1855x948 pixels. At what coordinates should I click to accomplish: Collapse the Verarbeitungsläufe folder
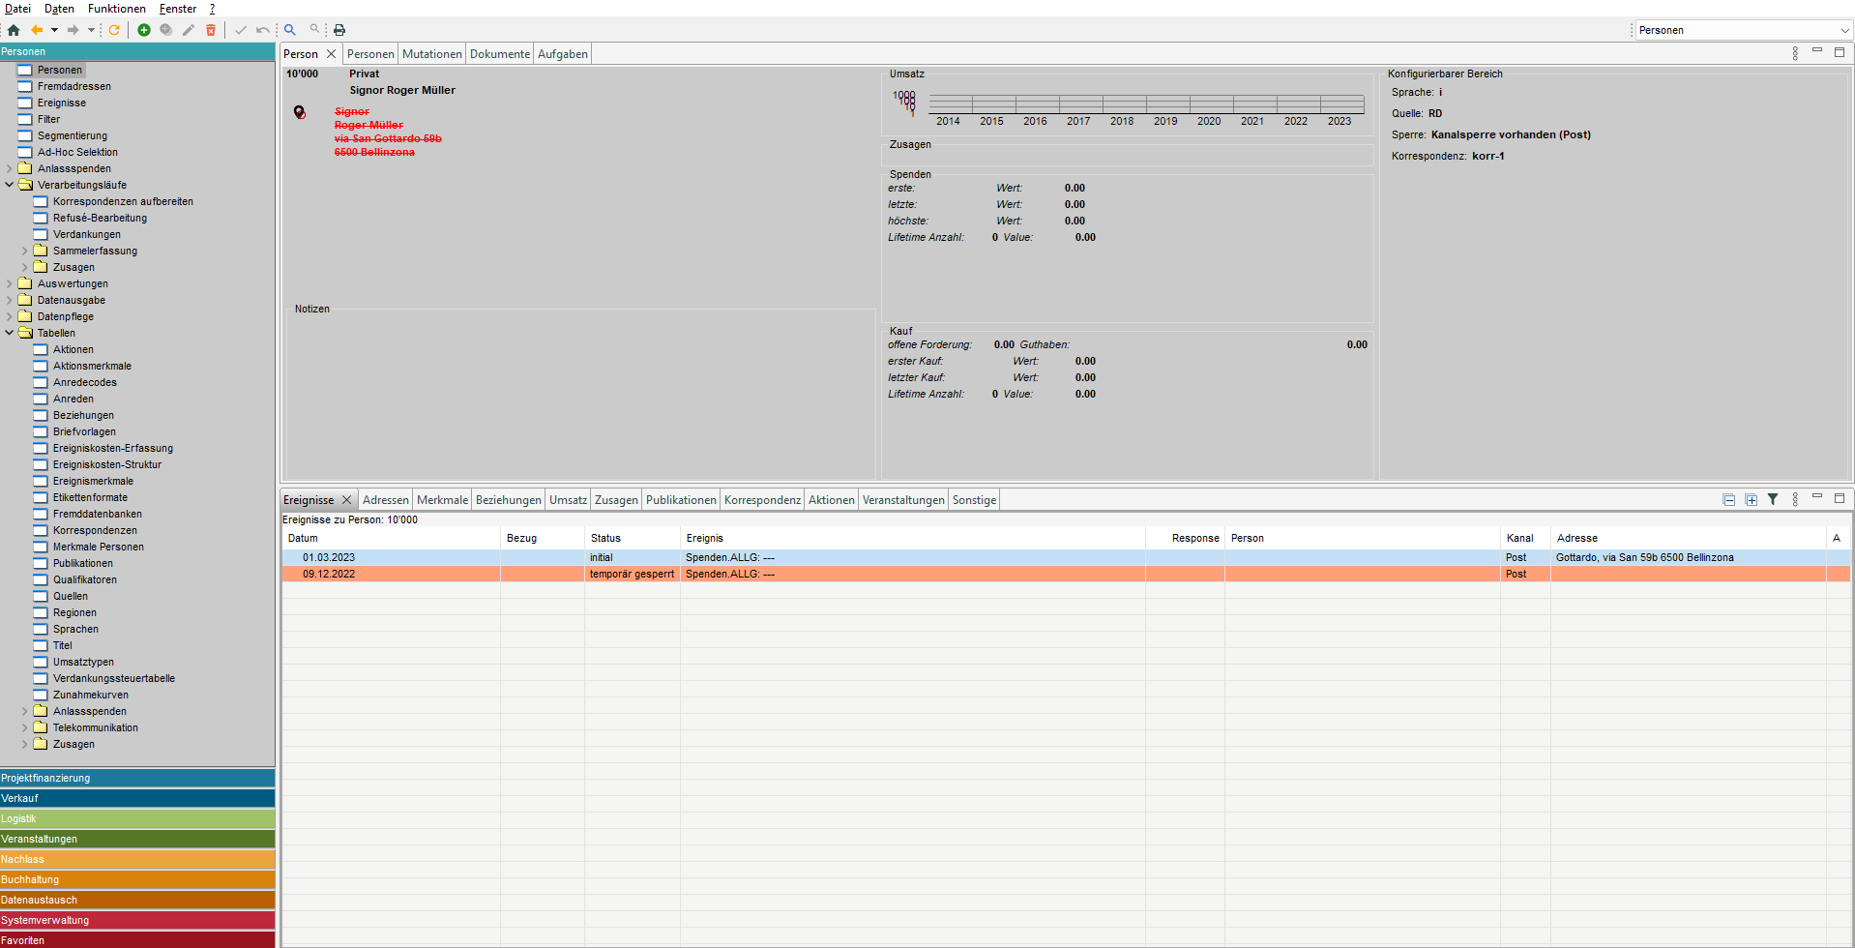pos(10,185)
